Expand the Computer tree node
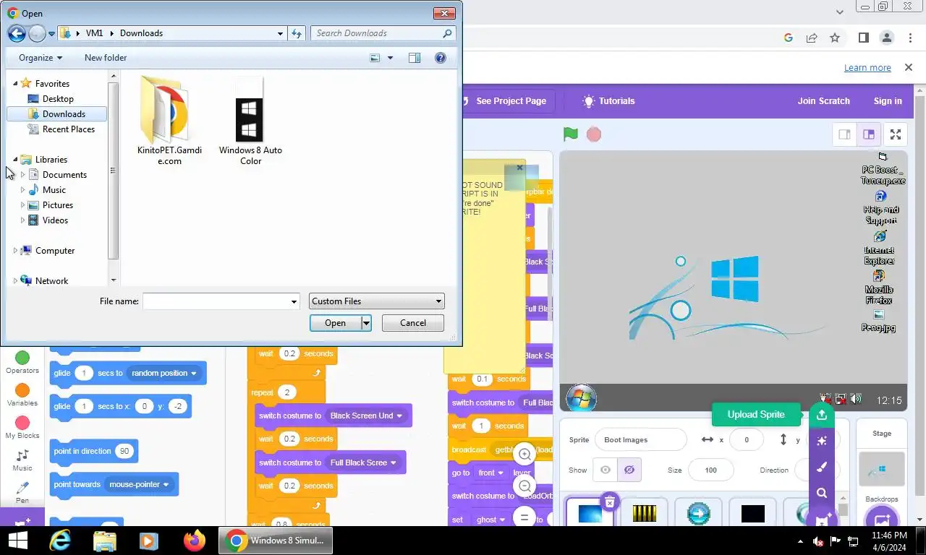The height and width of the screenshot is (555, 926). click(x=15, y=251)
